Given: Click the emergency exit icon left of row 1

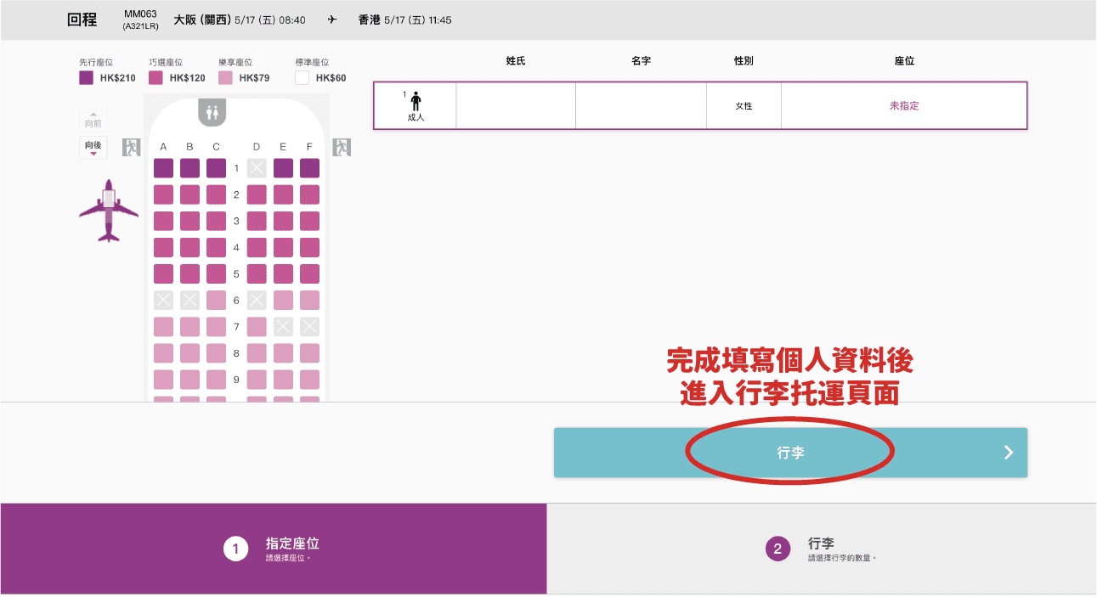Looking at the screenshot, I should point(131,147).
